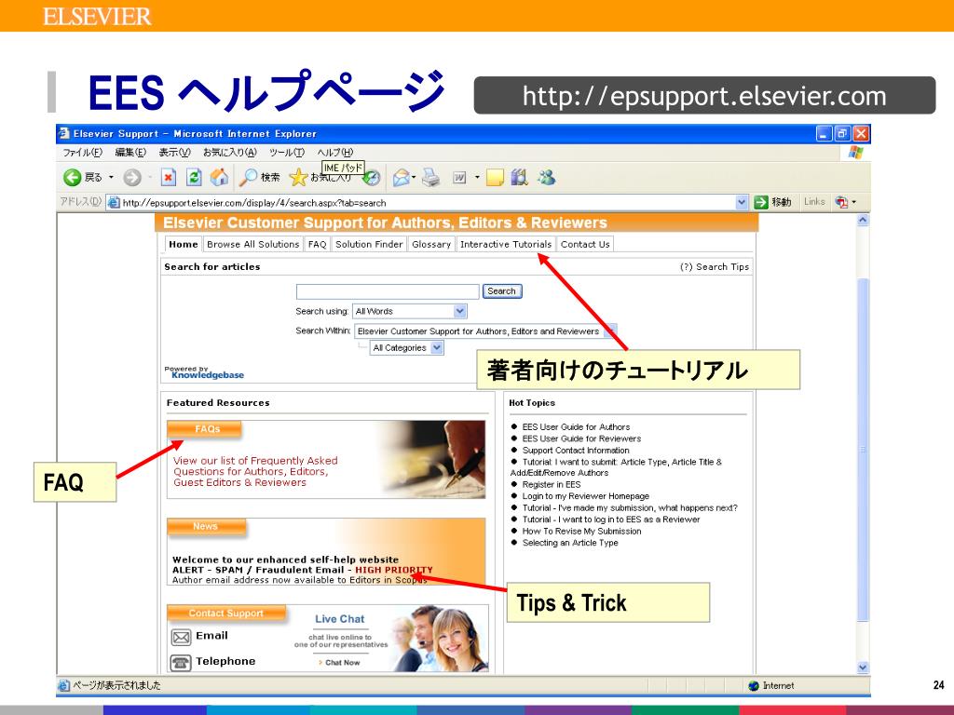Open the 表示(V) menu
Screen dimensions: 954x715
174,152
